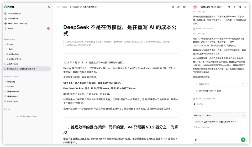
Task: Collapse the Team Space System folder
Action: point(5,44)
